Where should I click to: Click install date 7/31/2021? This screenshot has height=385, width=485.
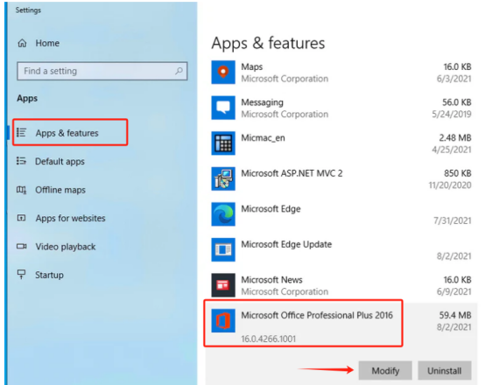453,220
